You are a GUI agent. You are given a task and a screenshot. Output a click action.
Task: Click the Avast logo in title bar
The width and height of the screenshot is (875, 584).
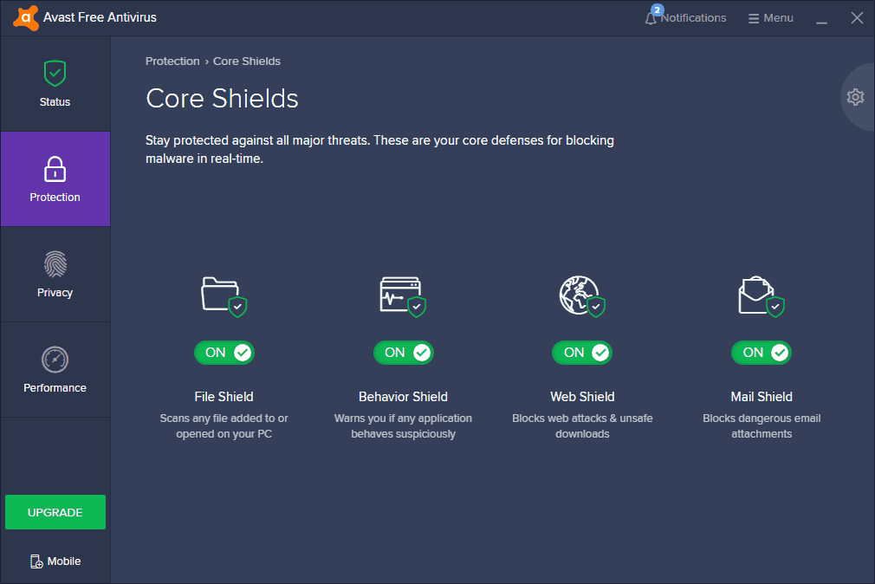pyautogui.click(x=24, y=16)
